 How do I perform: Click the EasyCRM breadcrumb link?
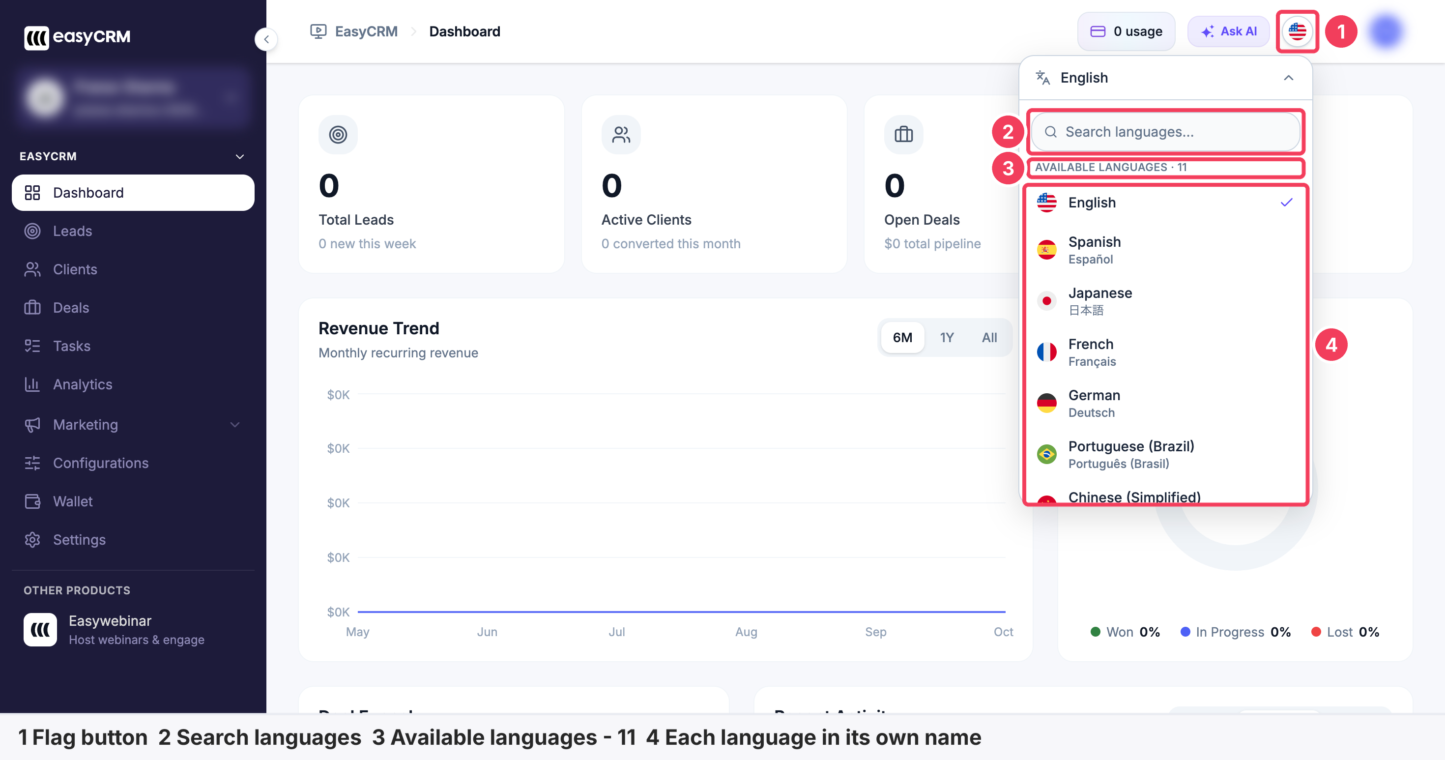[x=366, y=31]
